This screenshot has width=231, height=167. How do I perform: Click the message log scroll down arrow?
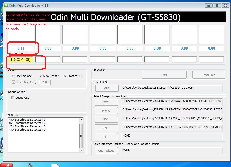pos(81,150)
